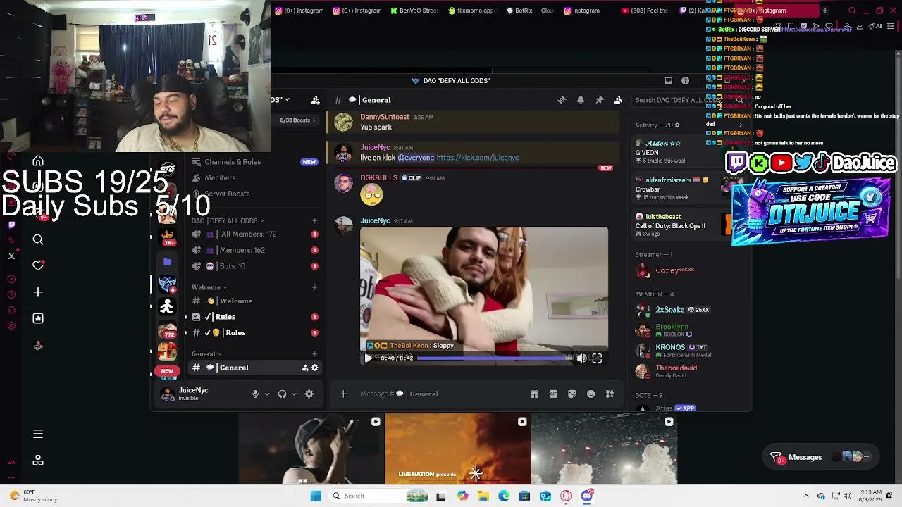Open Windows Start menu
This screenshot has height=507, width=902.
coord(316,496)
